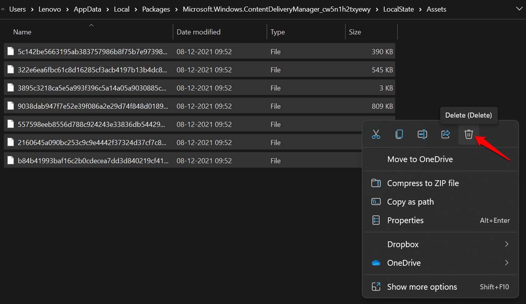This screenshot has width=526, height=304.
Task: Select Move to OneDrive menu entry
Action: (420, 159)
